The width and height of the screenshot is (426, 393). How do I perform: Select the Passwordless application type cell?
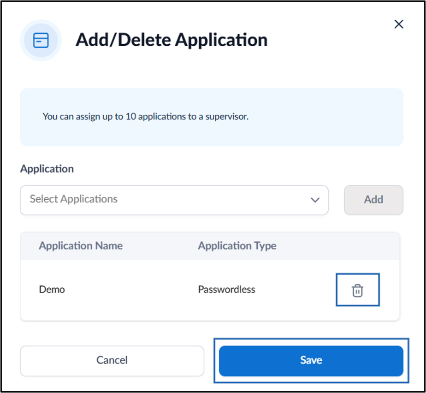pos(226,290)
